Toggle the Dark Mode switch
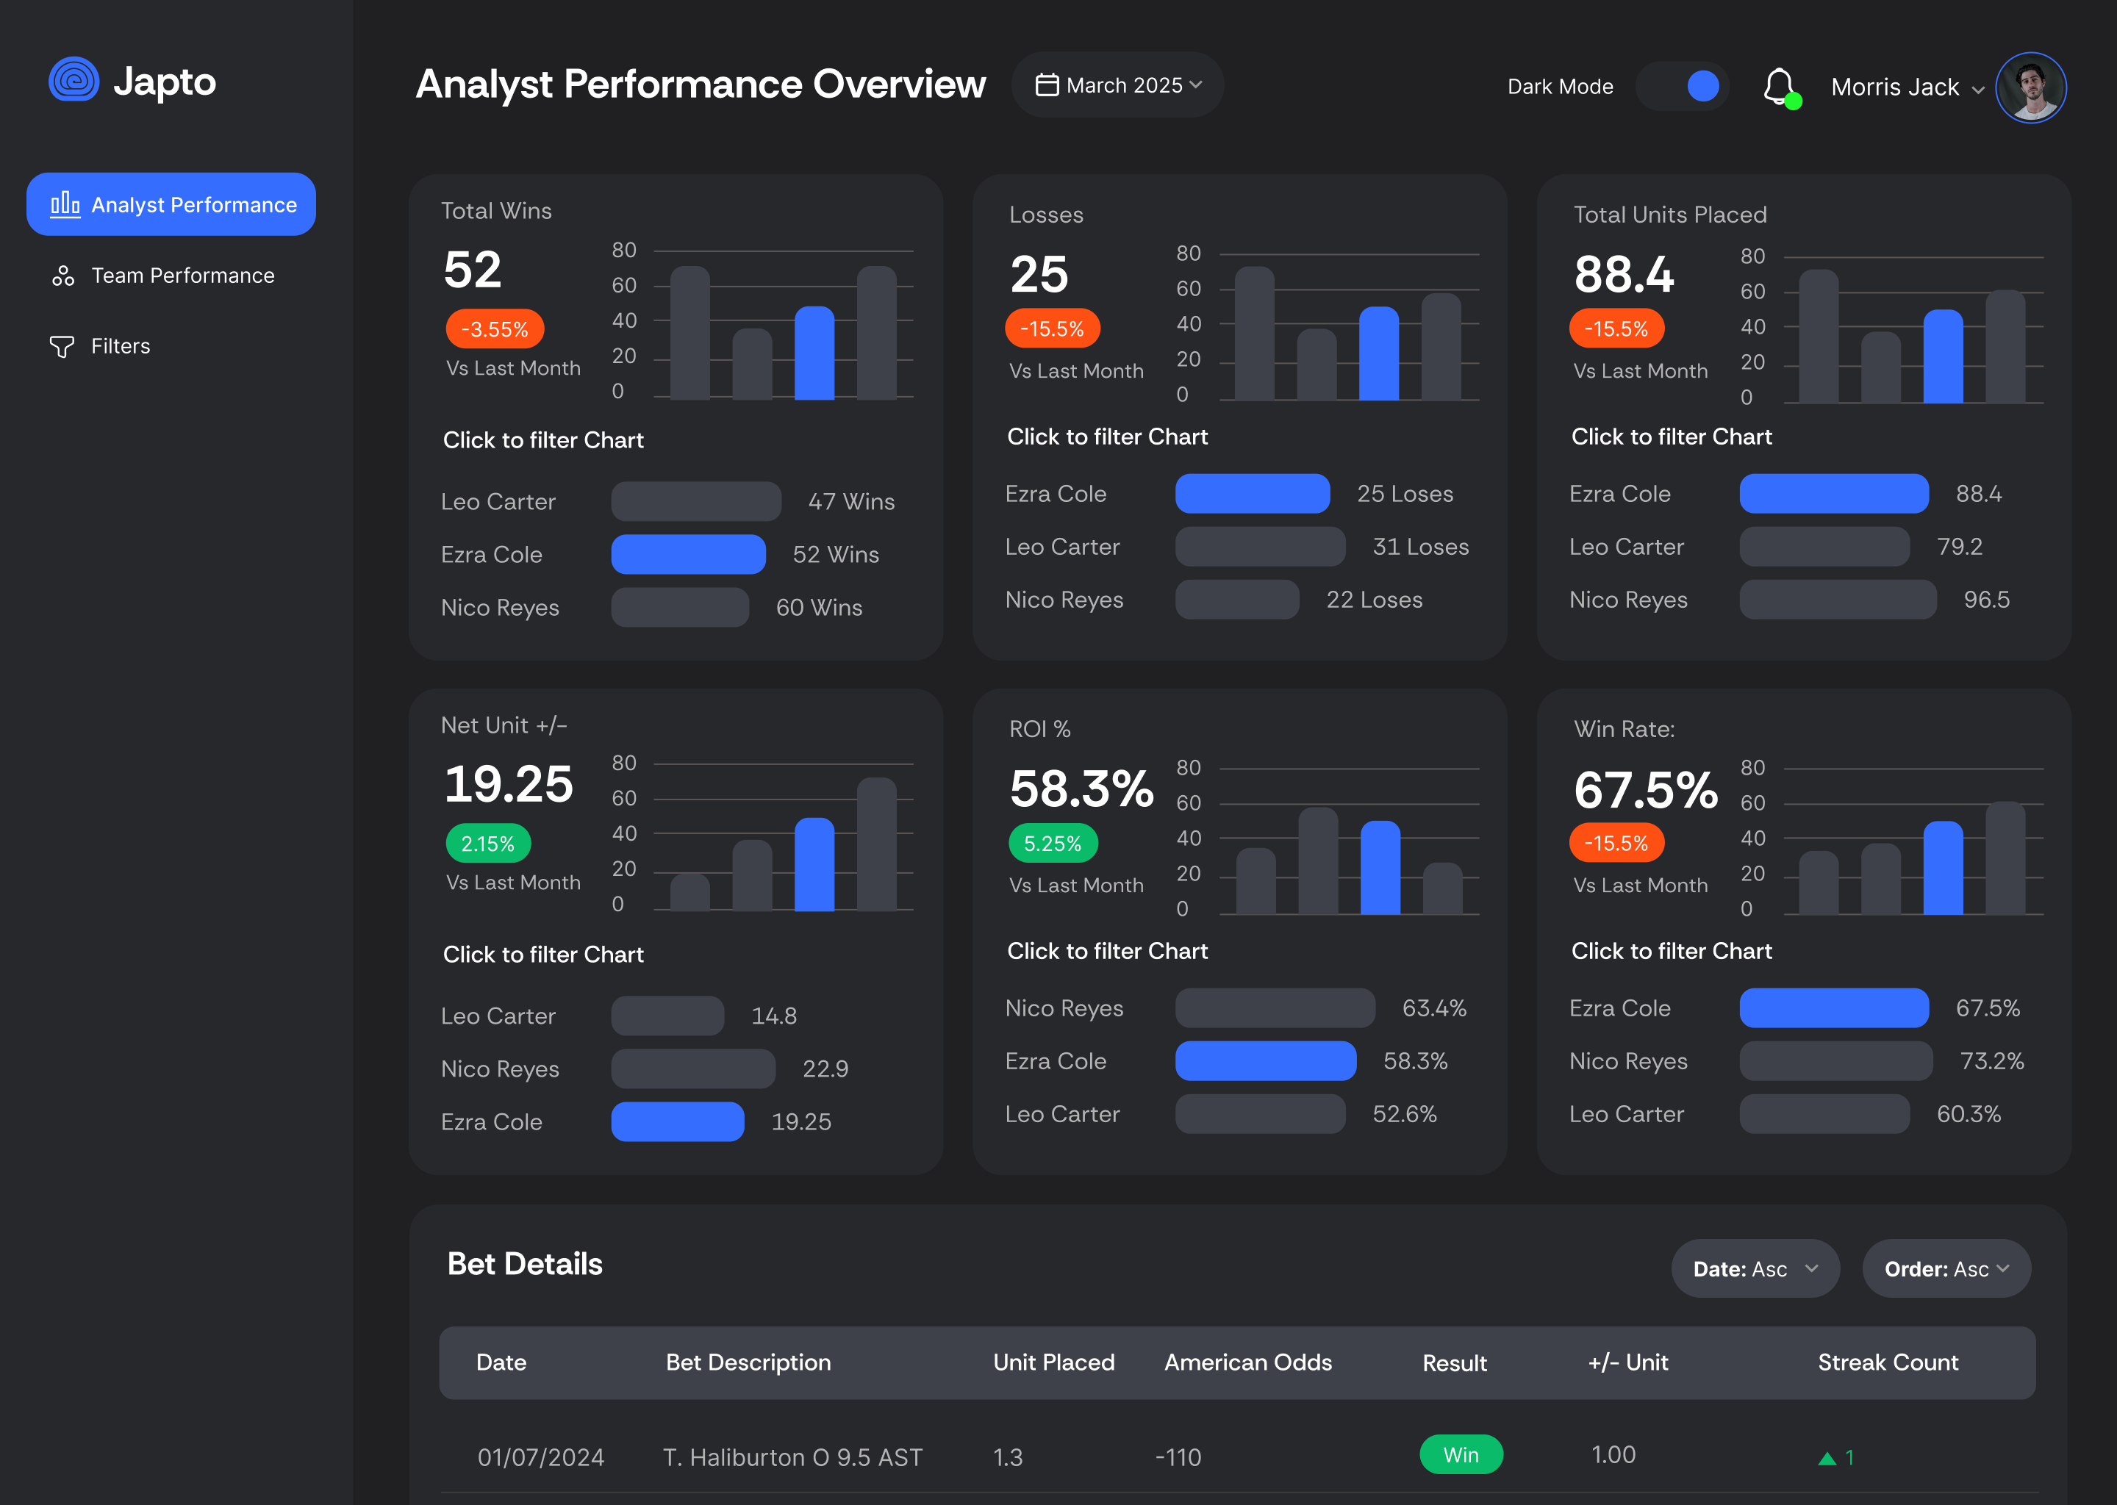Image resolution: width=2117 pixels, height=1505 pixels. click(1683, 86)
